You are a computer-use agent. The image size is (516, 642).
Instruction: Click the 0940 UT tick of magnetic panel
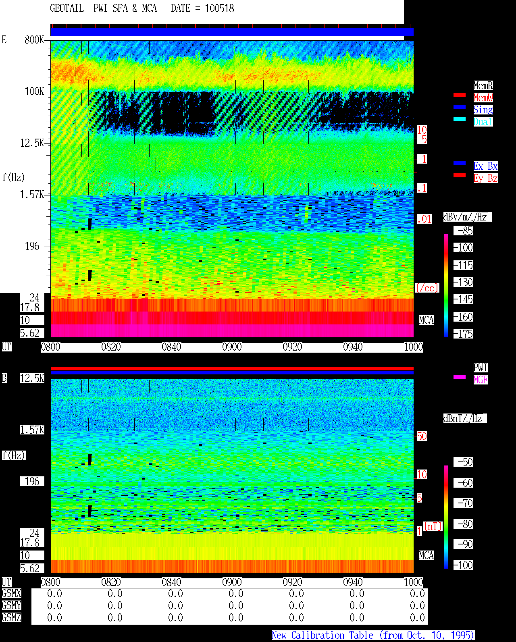click(353, 582)
